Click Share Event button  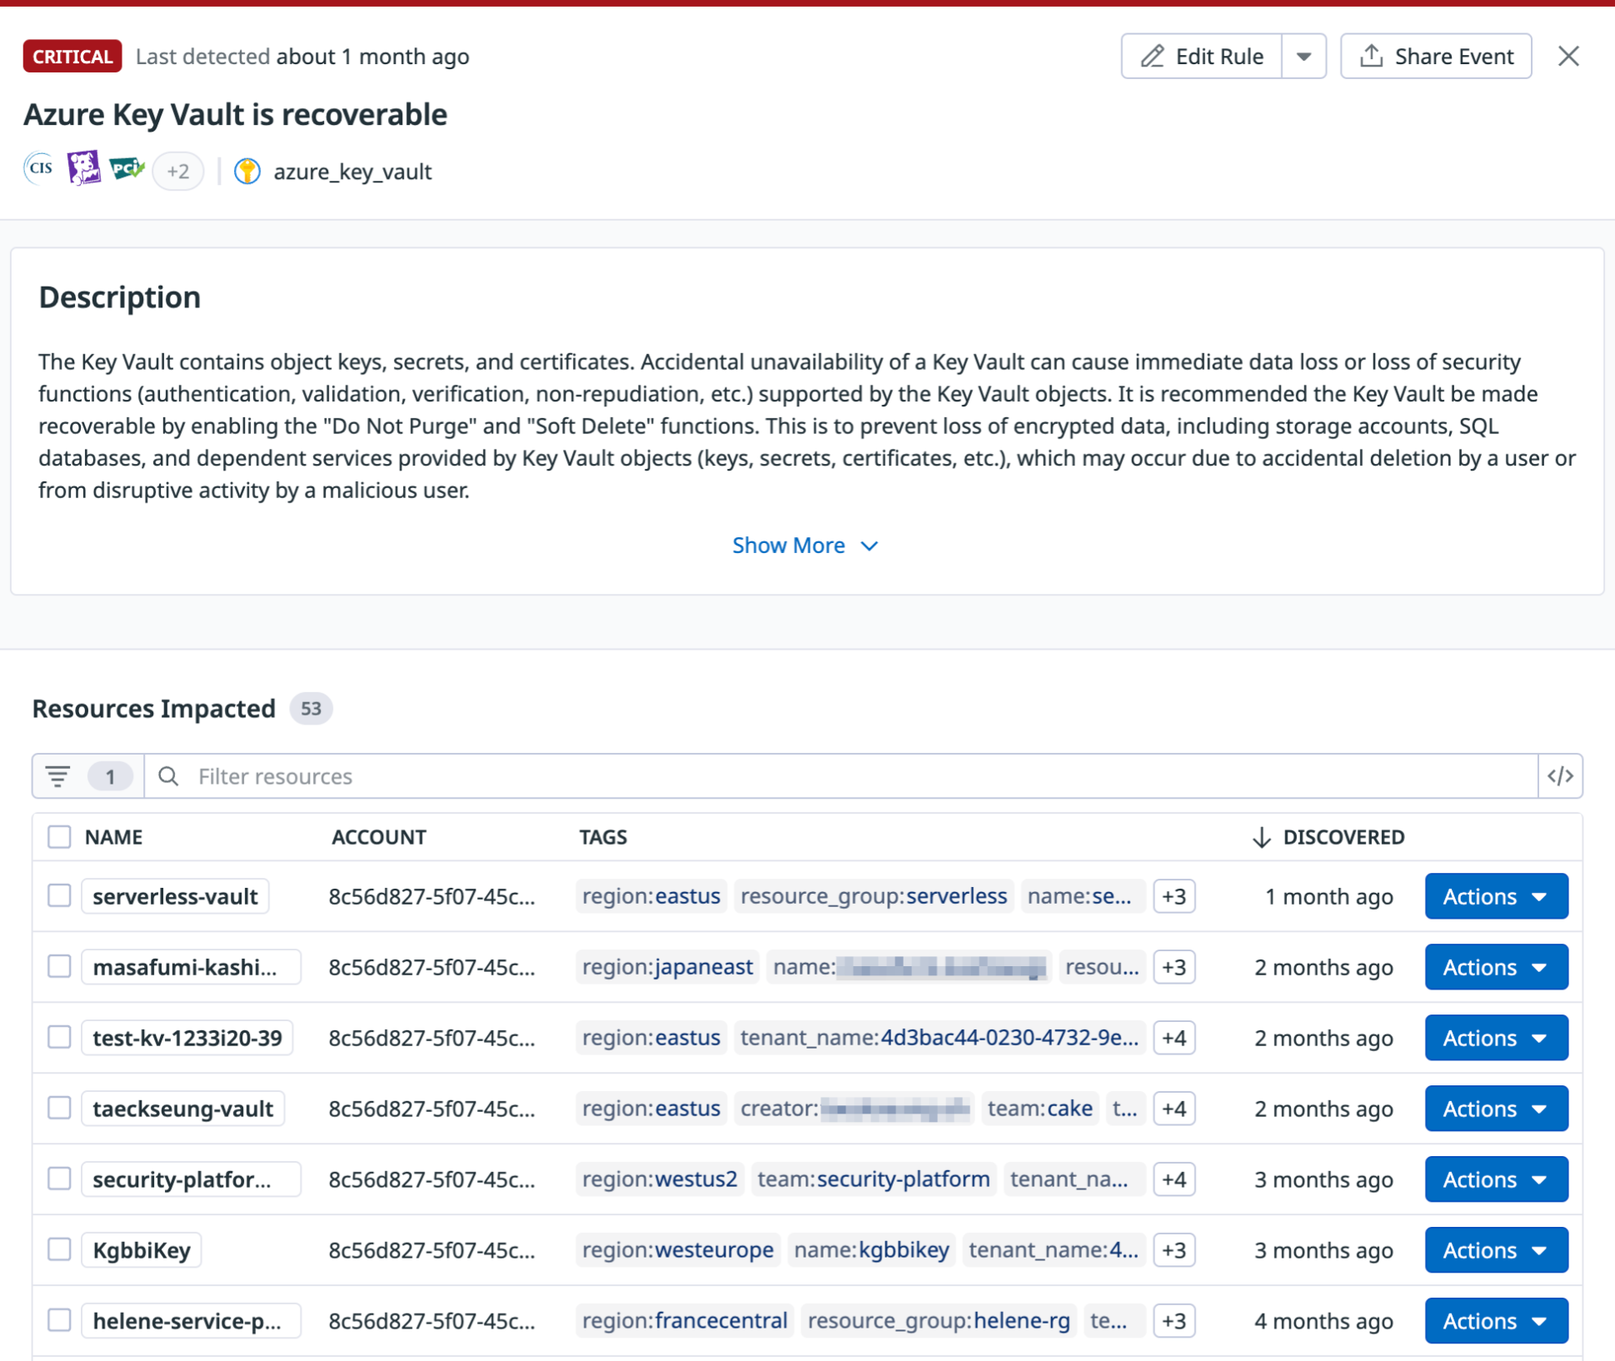pos(1436,56)
